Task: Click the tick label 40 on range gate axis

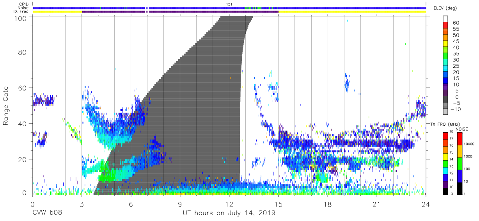Action: tap(23, 124)
